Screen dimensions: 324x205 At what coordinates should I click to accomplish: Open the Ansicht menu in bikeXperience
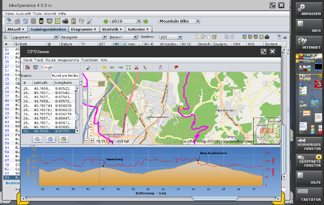(50, 14)
